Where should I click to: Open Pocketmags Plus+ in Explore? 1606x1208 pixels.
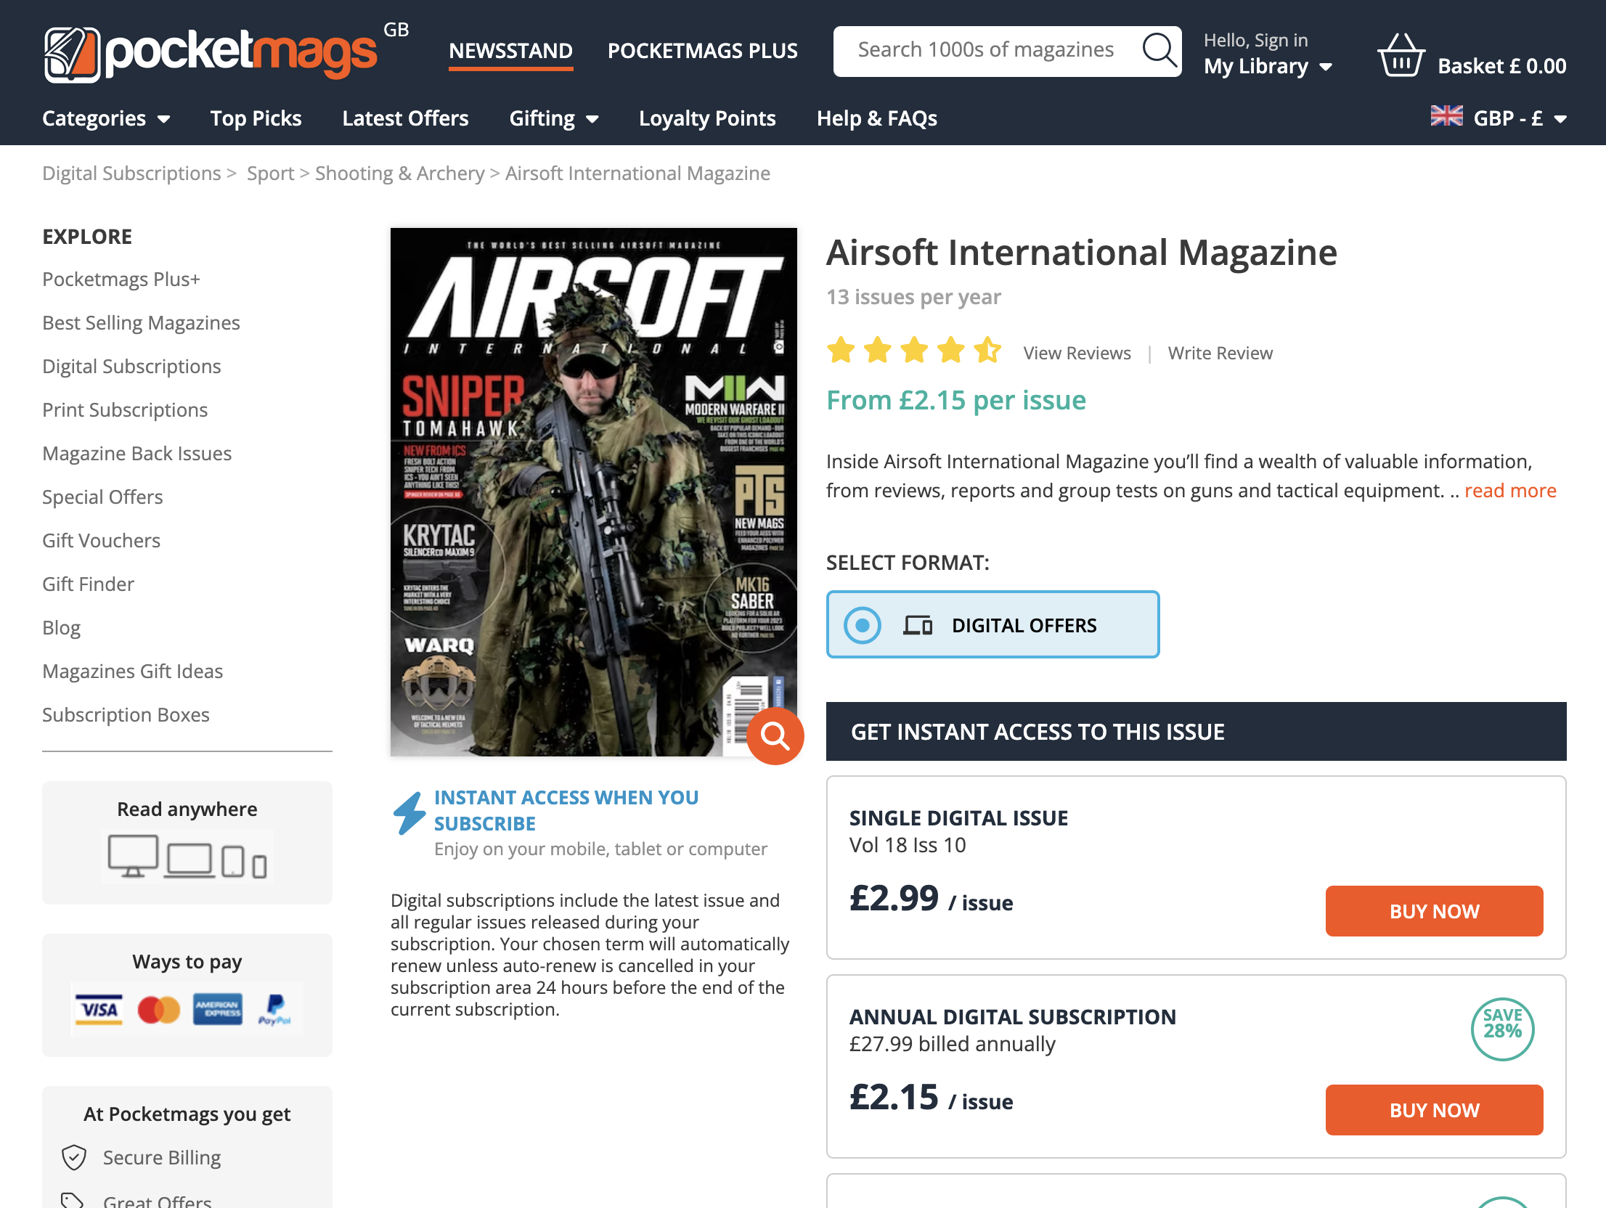[121, 279]
